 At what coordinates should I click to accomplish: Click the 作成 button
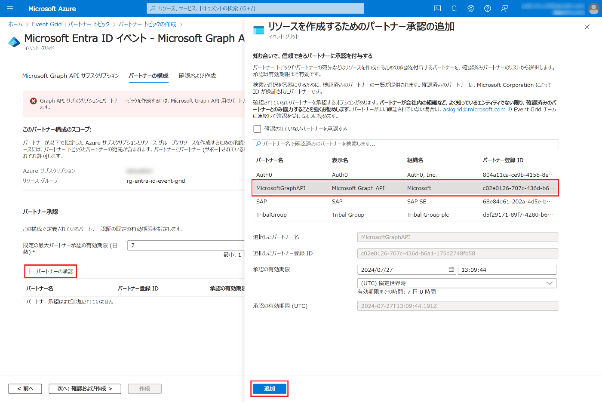pyautogui.click(x=145, y=389)
